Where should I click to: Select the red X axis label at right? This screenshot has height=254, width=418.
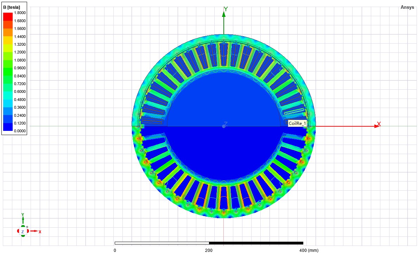tap(379, 124)
